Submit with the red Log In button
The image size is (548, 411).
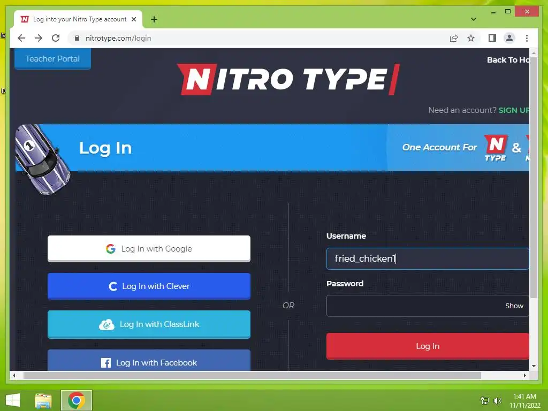click(428, 346)
